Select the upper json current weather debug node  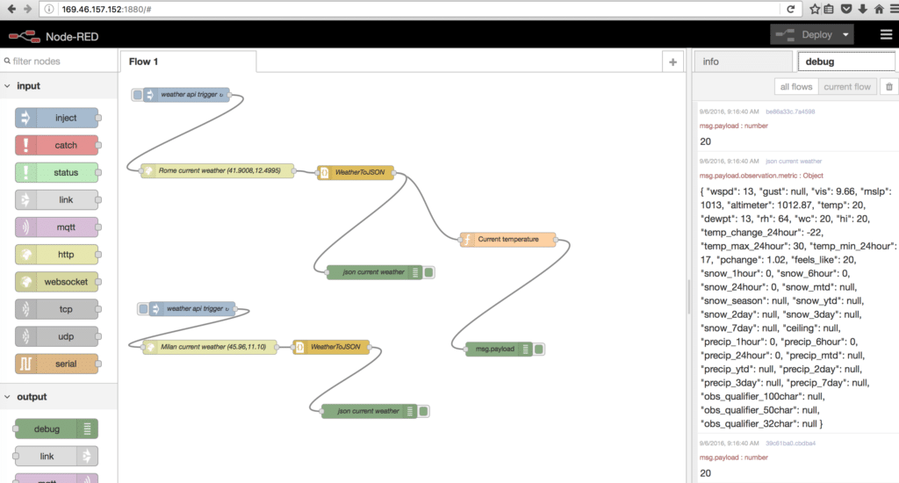coord(374,272)
